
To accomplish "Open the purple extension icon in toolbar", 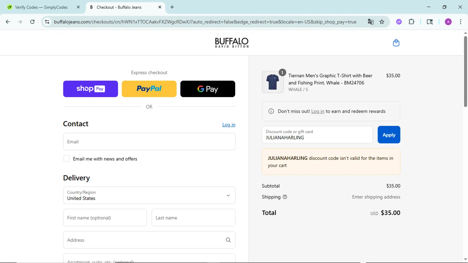I will click(x=399, y=22).
